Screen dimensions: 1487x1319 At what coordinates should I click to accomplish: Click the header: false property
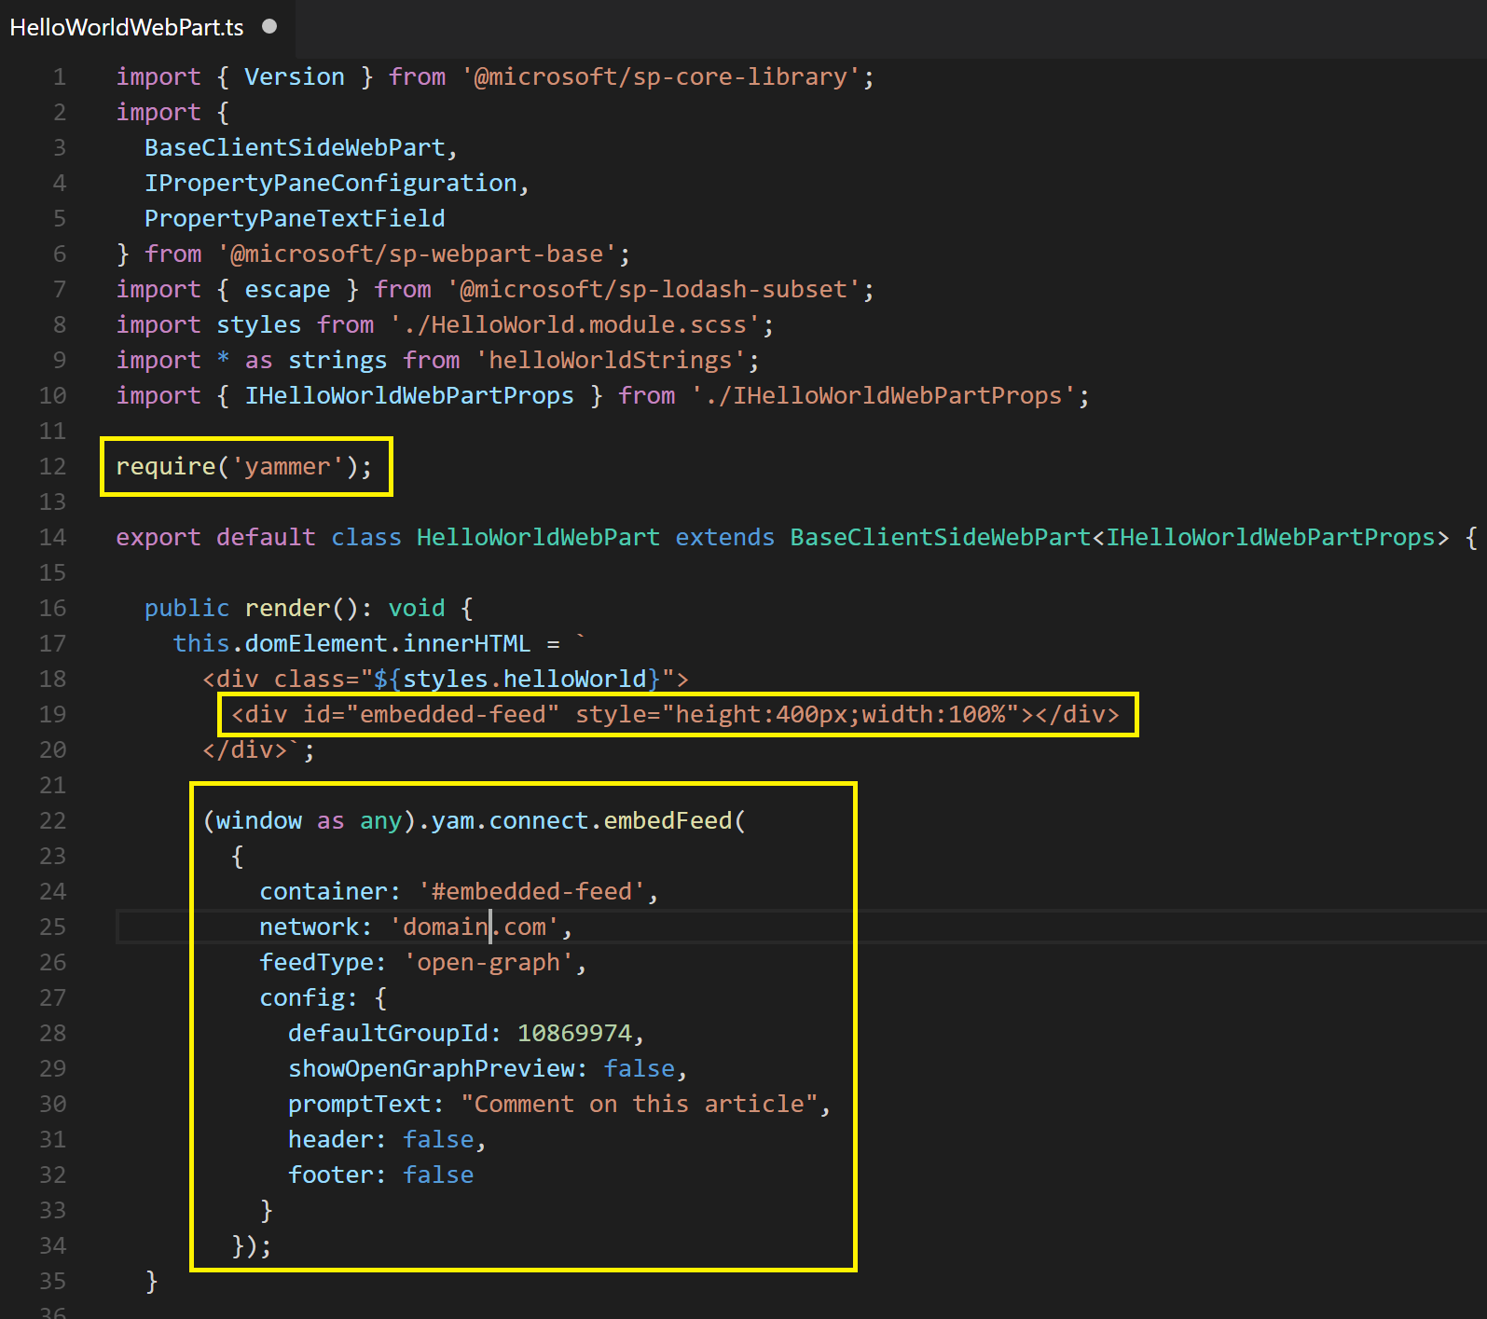click(380, 1139)
